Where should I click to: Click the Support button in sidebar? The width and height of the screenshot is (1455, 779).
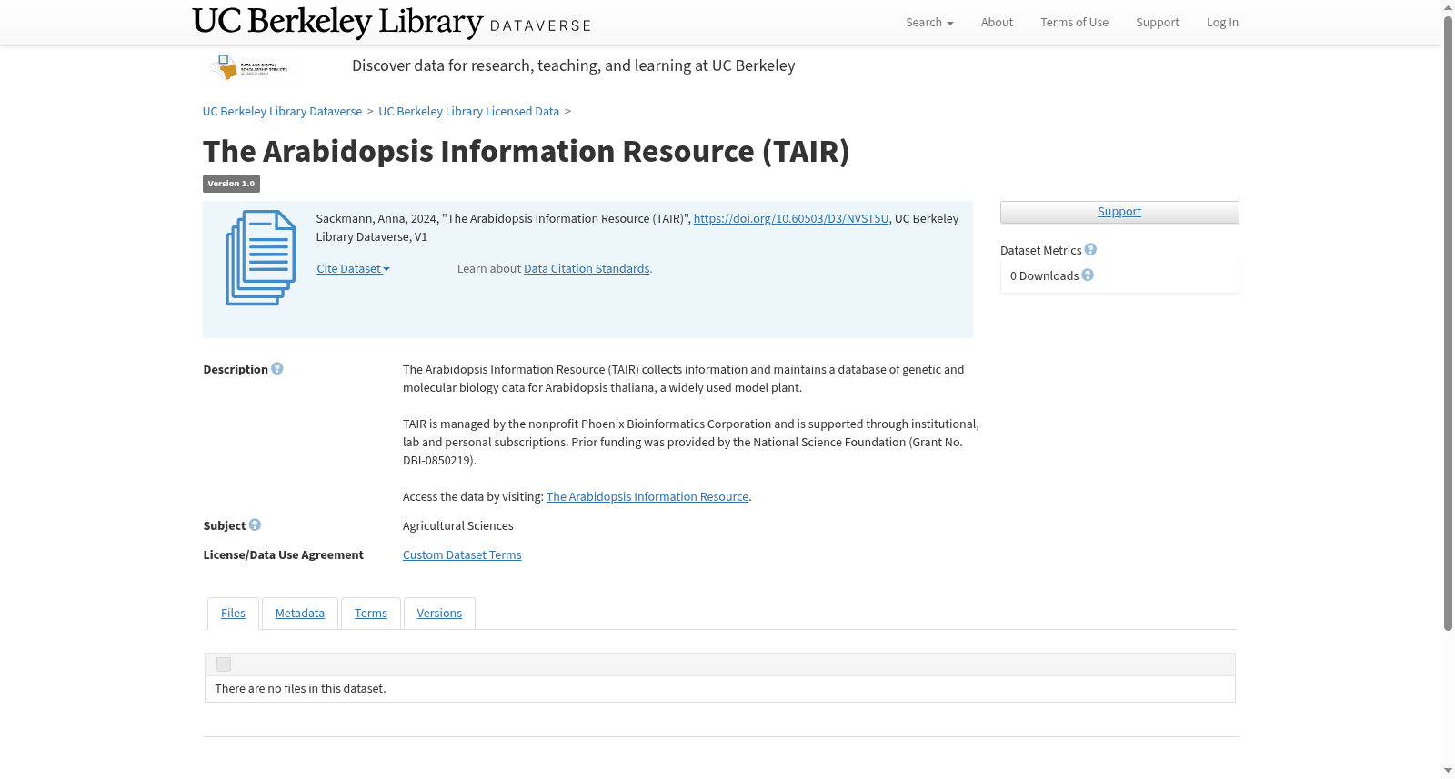click(x=1119, y=212)
